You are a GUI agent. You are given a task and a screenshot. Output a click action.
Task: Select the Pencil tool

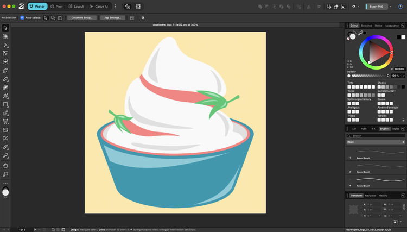[5, 79]
